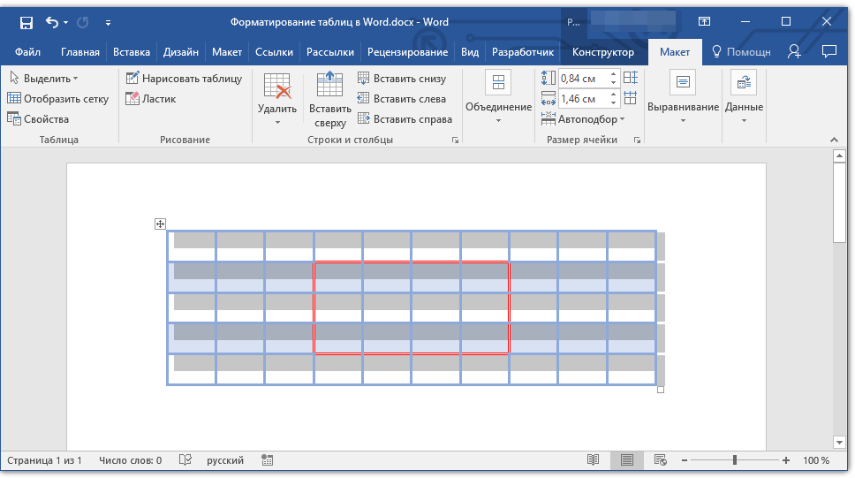The width and height of the screenshot is (855, 478).
Task: Switch to the Конструктор tab
Action: click(602, 52)
